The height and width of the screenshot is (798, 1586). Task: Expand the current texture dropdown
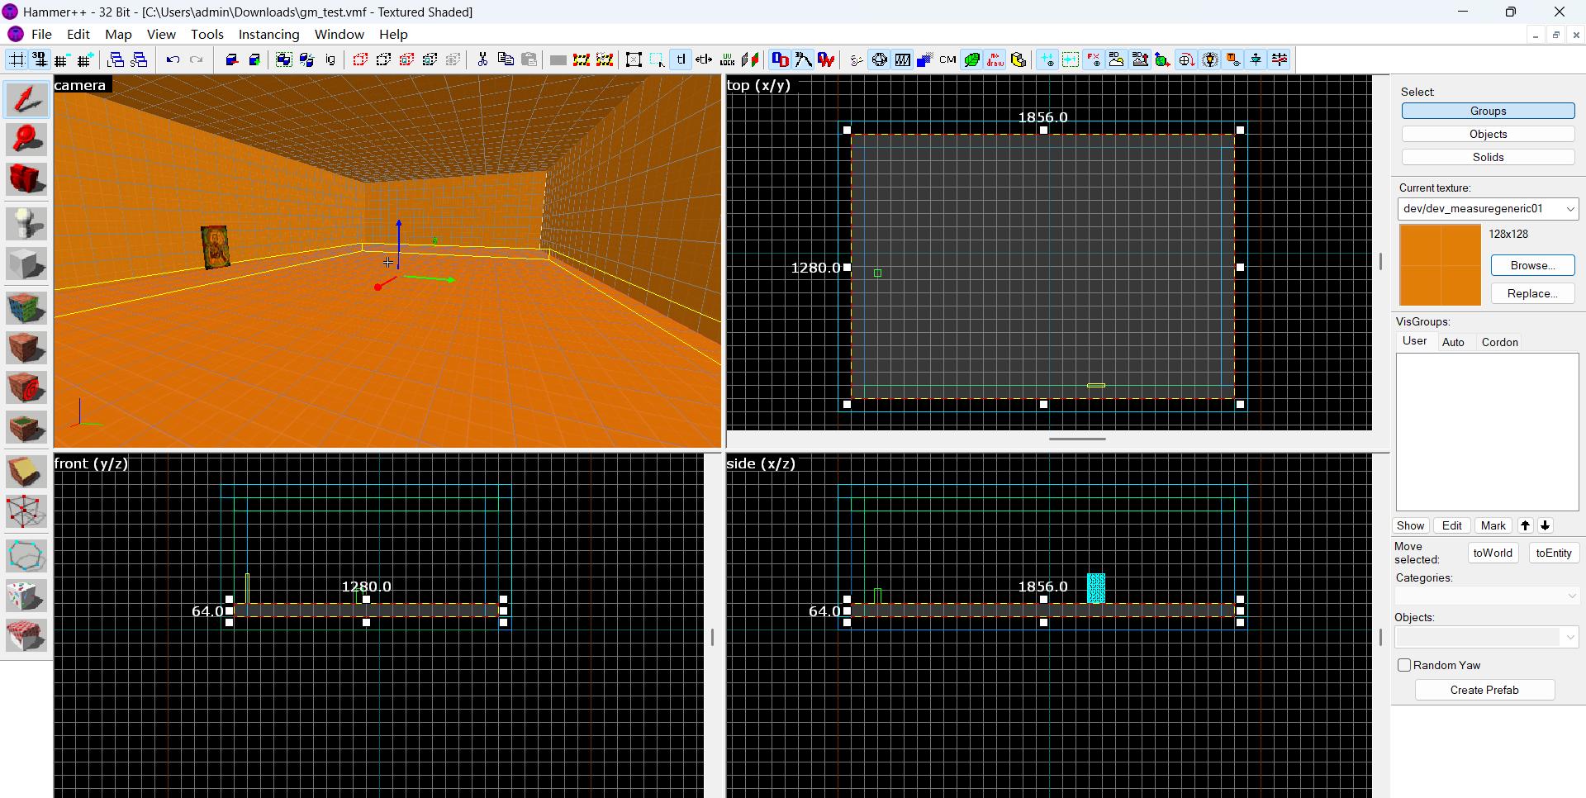pos(1569,209)
